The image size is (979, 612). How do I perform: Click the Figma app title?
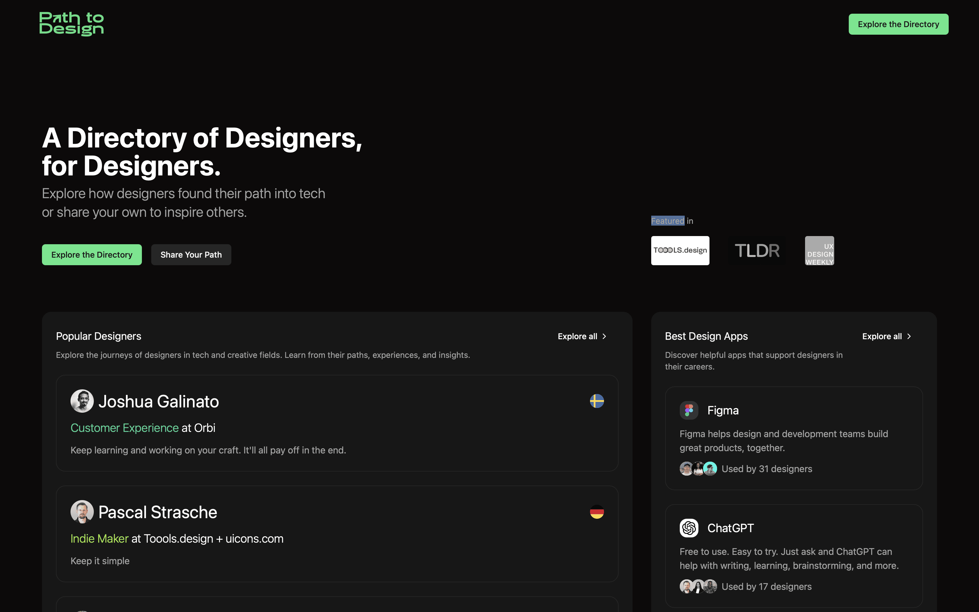pyautogui.click(x=723, y=410)
